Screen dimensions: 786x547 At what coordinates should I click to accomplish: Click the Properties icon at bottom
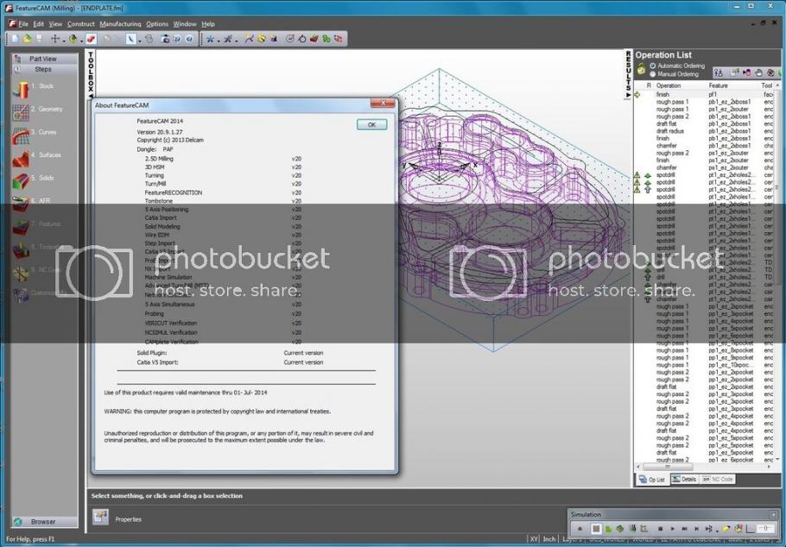(101, 517)
